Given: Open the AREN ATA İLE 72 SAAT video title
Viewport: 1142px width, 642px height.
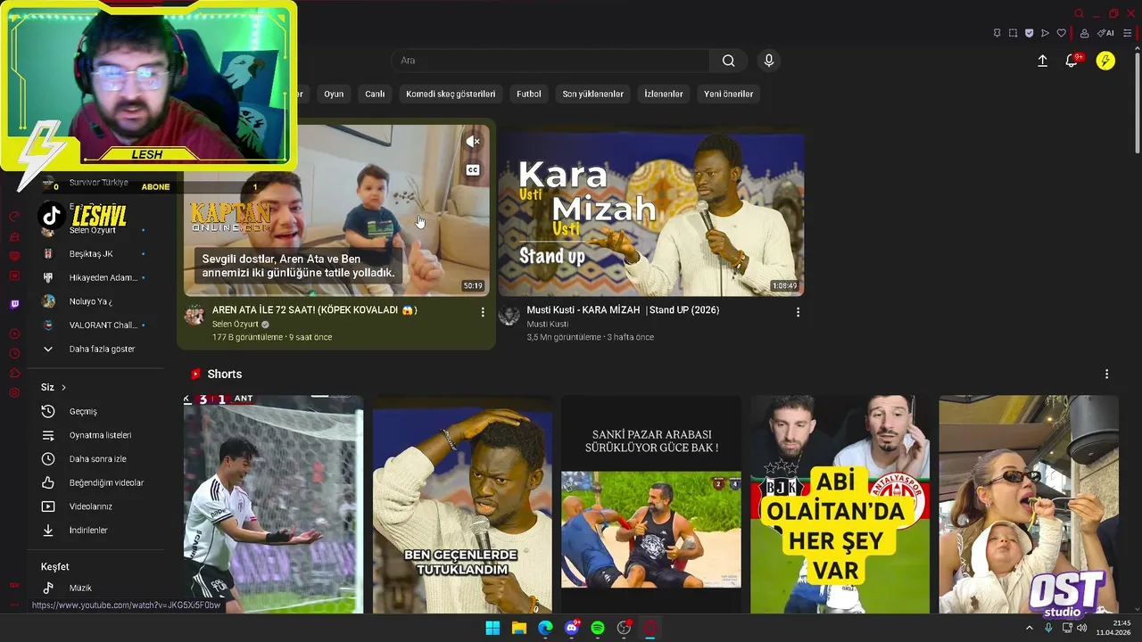Looking at the screenshot, I should click(315, 310).
